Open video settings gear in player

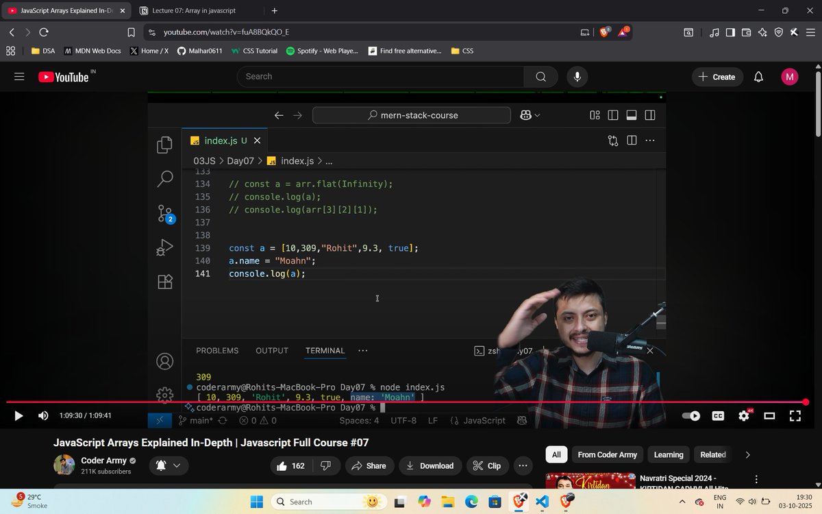[x=743, y=415]
